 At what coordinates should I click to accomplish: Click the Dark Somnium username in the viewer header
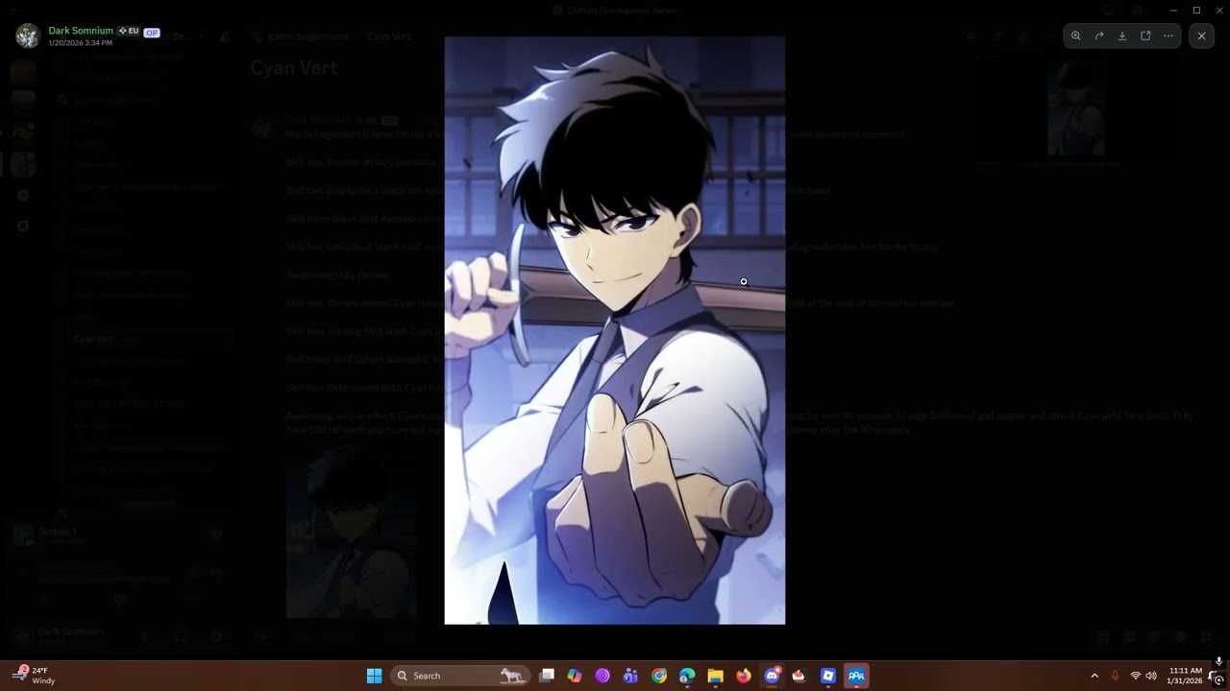click(81, 31)
